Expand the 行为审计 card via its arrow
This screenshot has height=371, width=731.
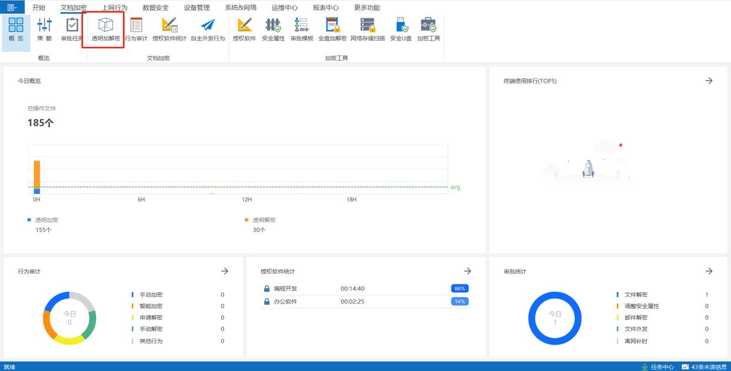[x=224, y=271]
